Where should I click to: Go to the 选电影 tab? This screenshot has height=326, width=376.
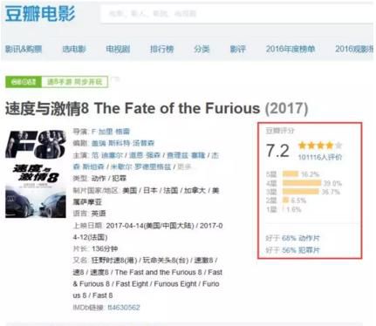coord(74,49)
